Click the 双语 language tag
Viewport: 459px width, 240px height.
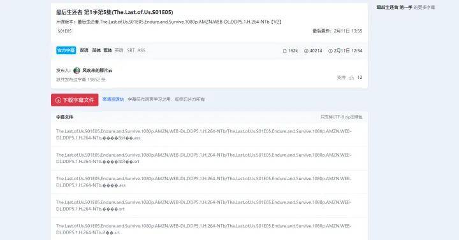[x=84, y=50]
